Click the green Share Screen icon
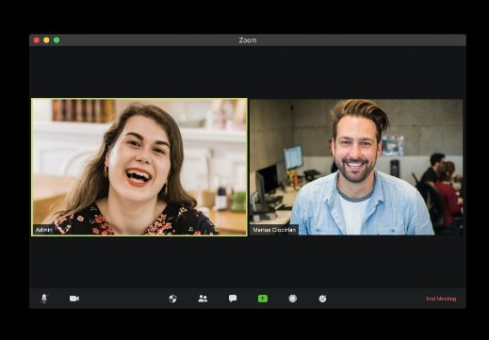Screen dimensions: 489x340 263,299
